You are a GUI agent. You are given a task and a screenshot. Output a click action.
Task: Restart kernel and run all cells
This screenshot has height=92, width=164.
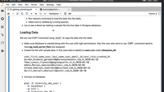(45, 14)
